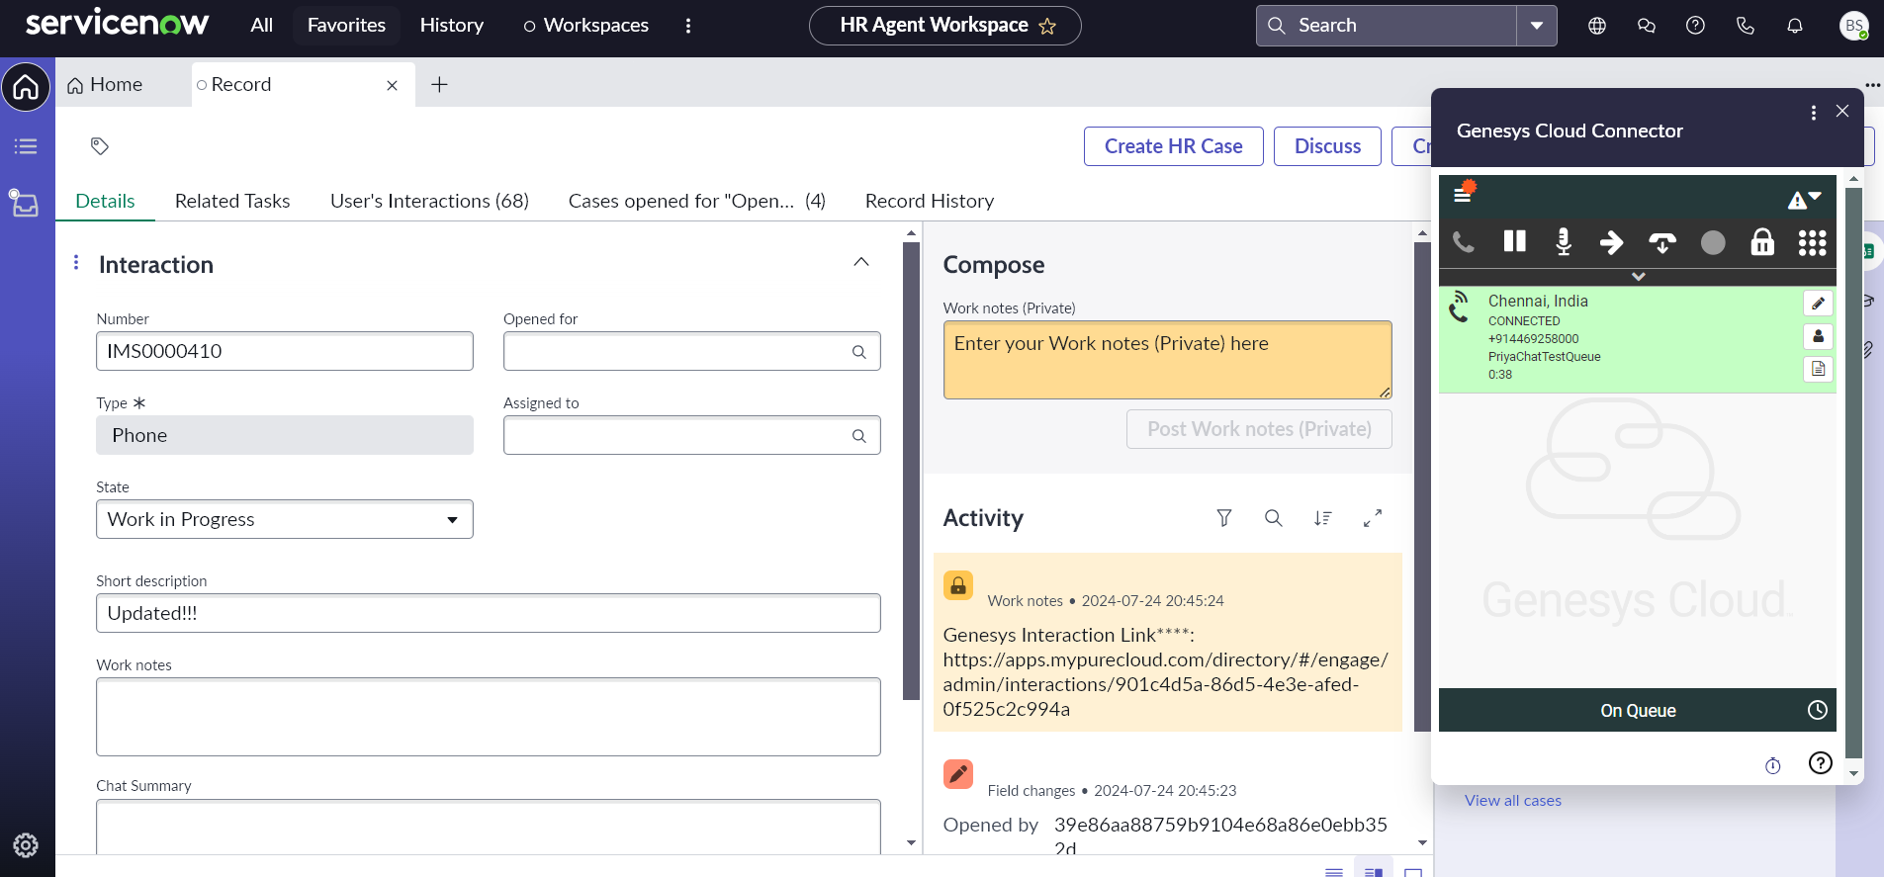This screenshot has width=1884, height=877.
Task: Click the tag icon
Action: tap(100, 146)
